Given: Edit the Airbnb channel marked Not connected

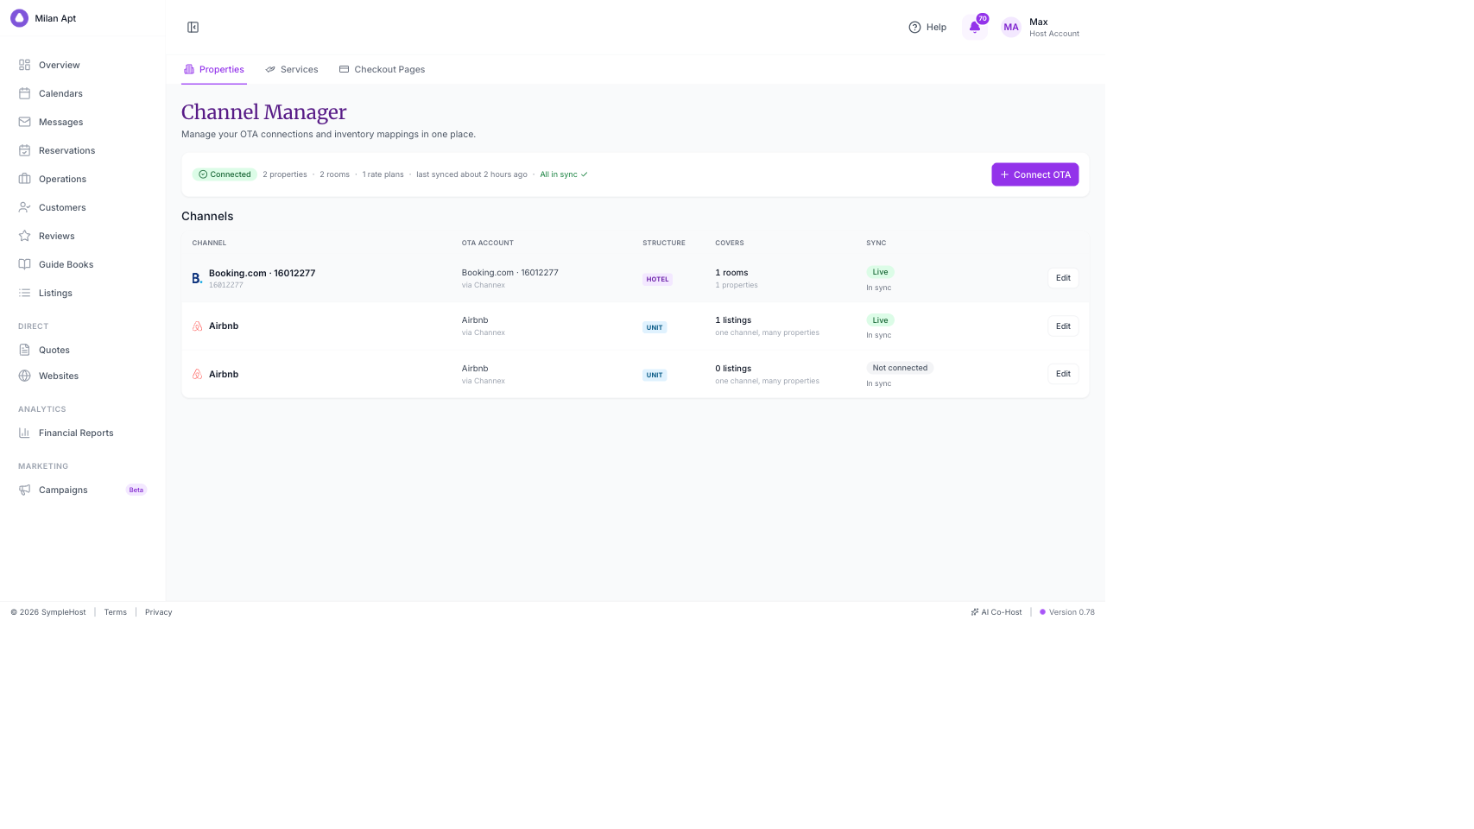Looking at the screenshot, I should coord(1063,374).
